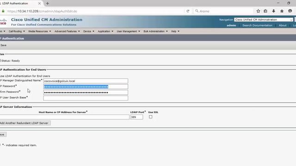
Task: Click the 'Status: Ready' text
Action: [10, 61]
